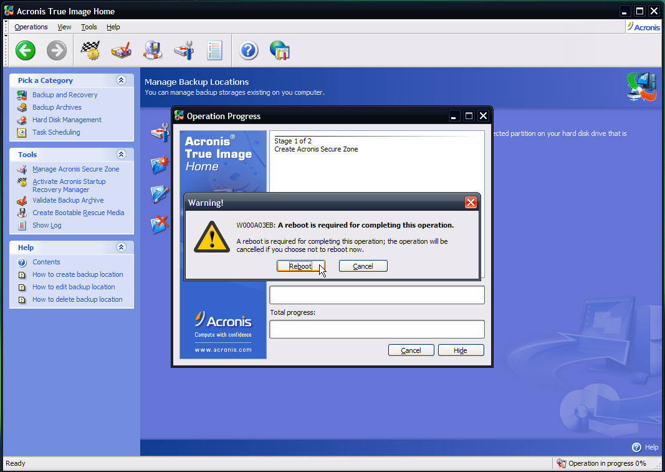Go back with the green arrow
The height and width of the screenshot is (472, 665).
[26, 51]
